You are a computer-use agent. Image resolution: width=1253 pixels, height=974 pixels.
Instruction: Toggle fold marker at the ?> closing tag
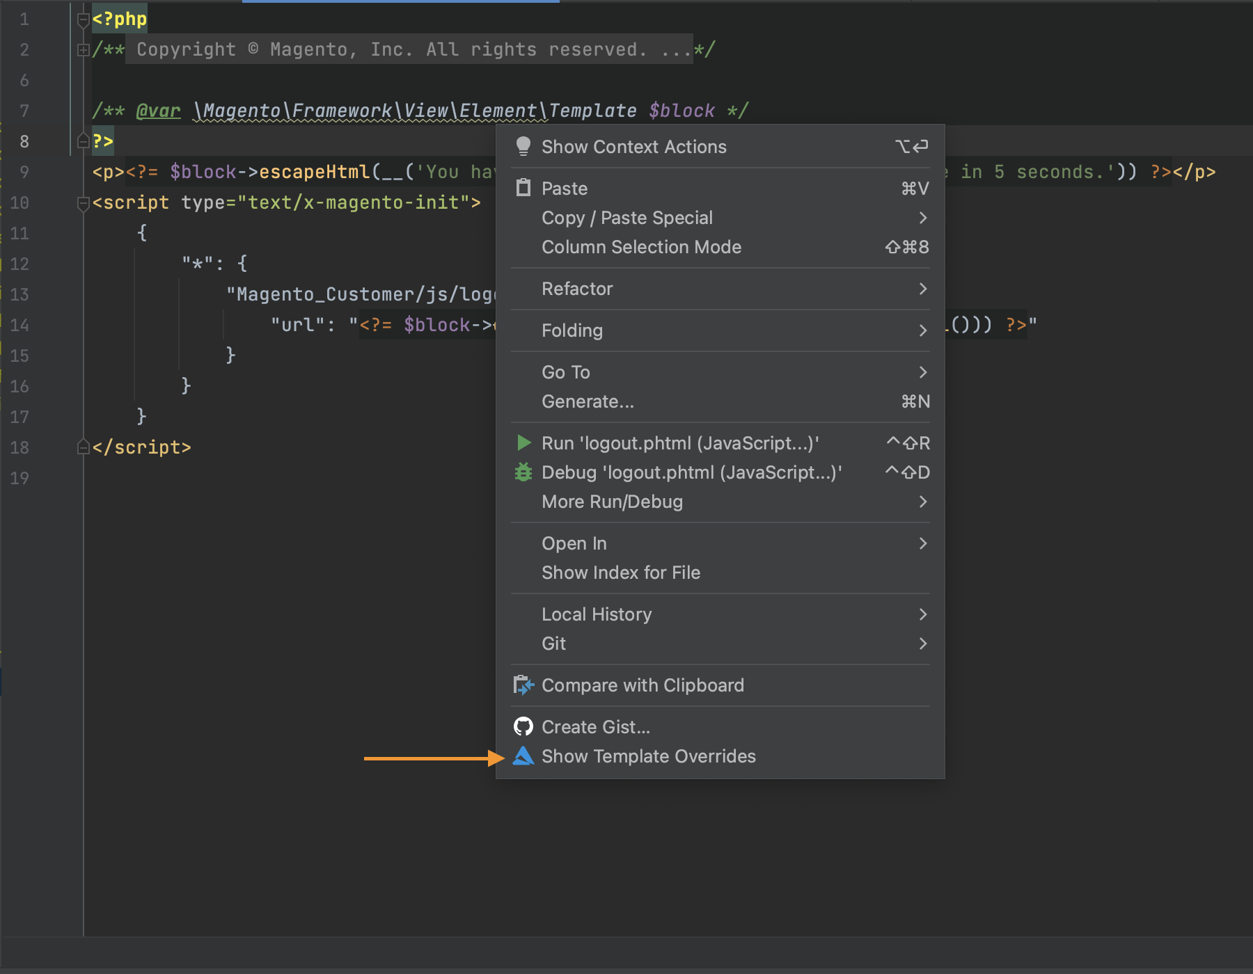(x=83, y=141)
